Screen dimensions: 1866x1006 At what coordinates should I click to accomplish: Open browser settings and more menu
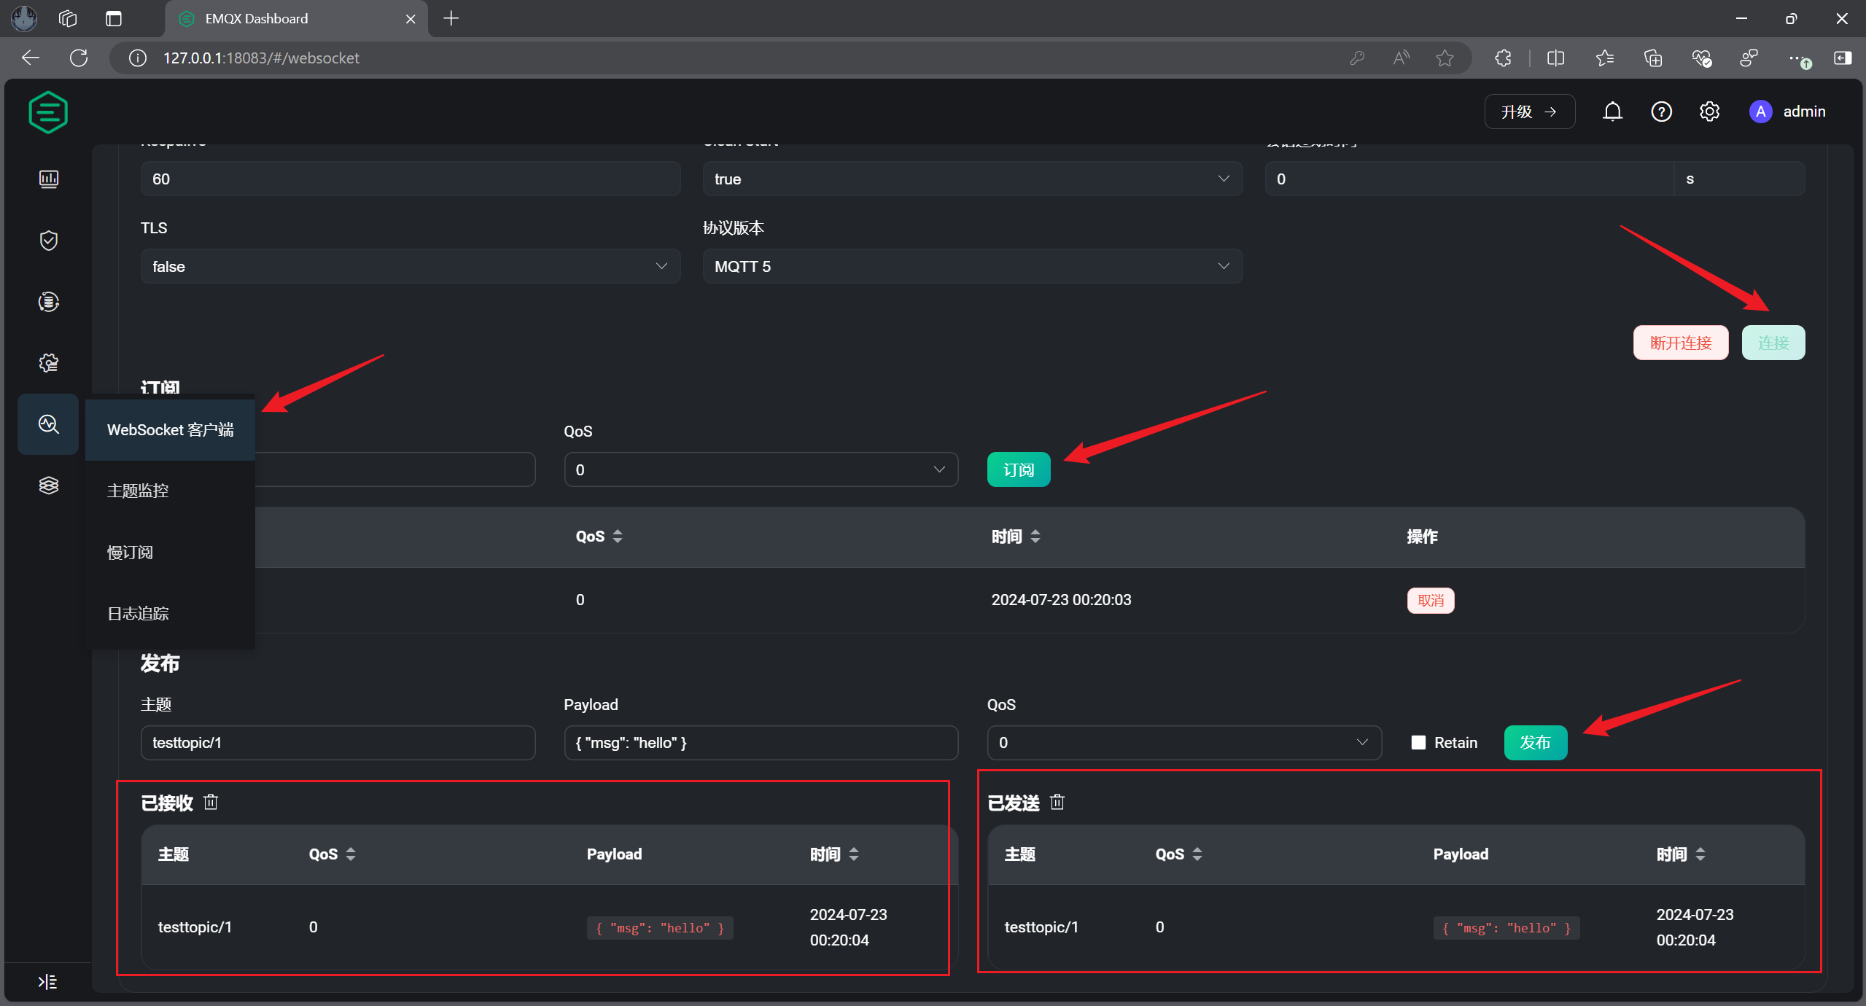(1798, 58)
